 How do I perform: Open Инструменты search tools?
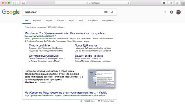108,21
